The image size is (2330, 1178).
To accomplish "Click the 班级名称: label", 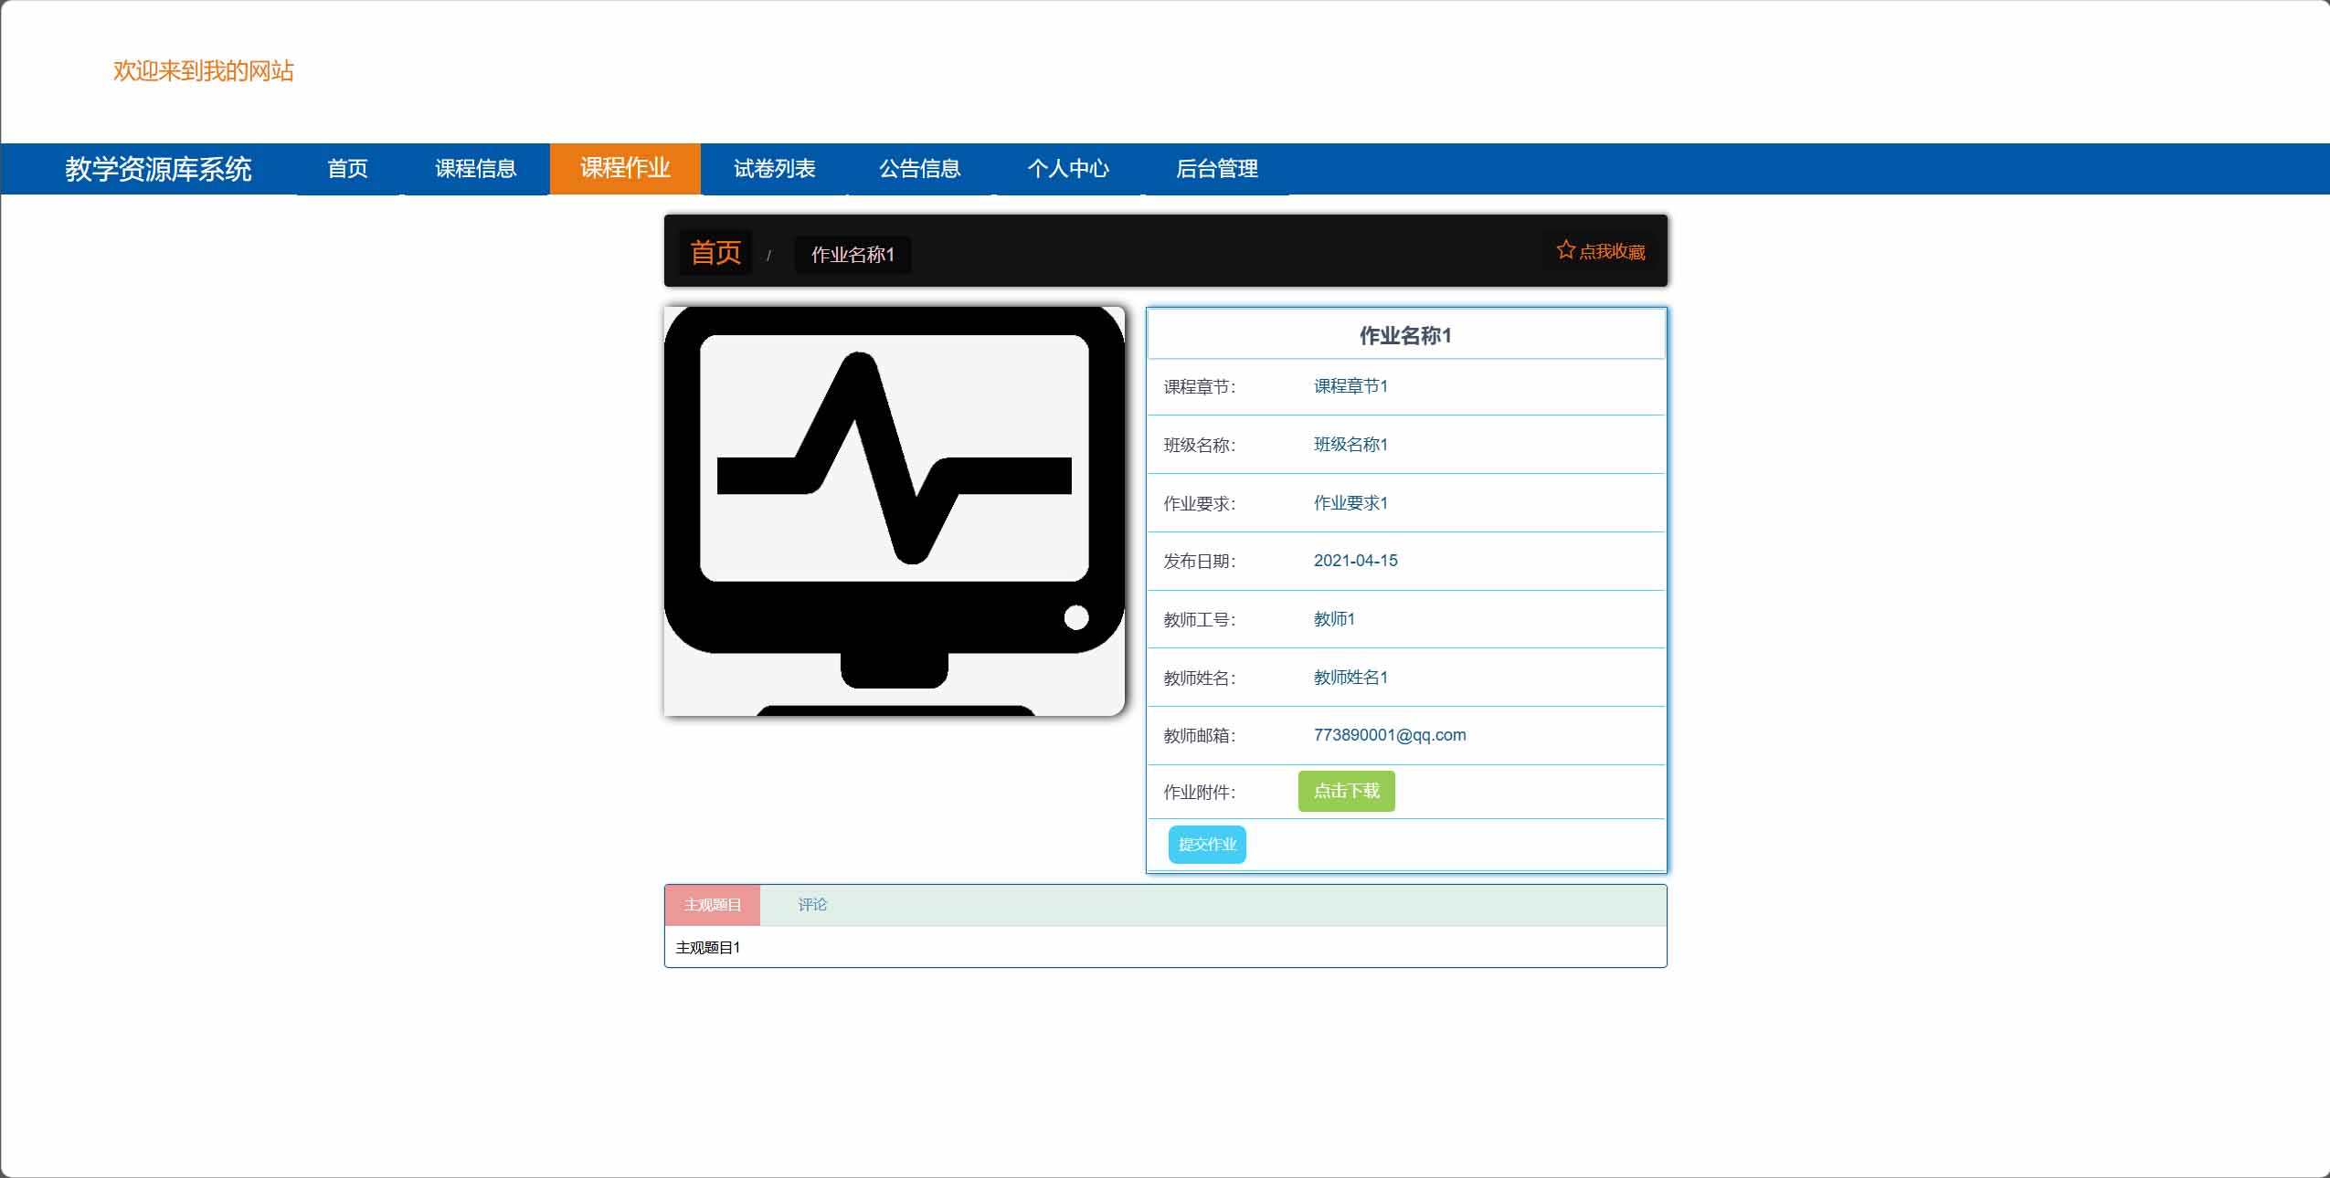I will pyautogui.click(x=1199, y=446).
